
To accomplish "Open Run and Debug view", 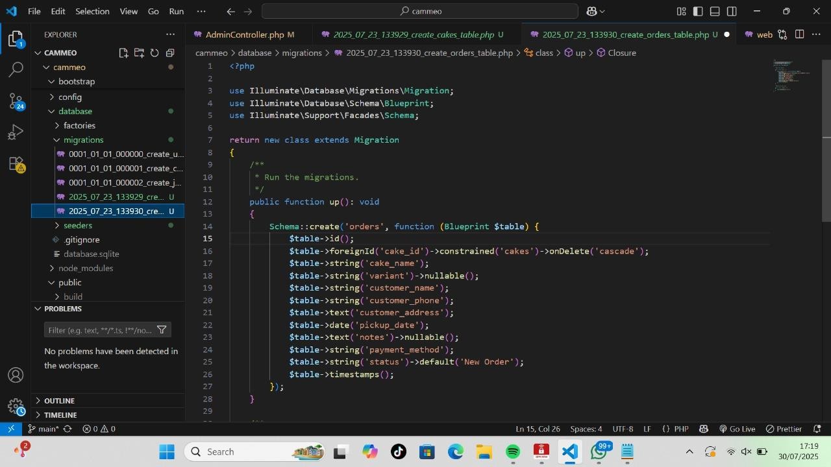I will [16, 132].
